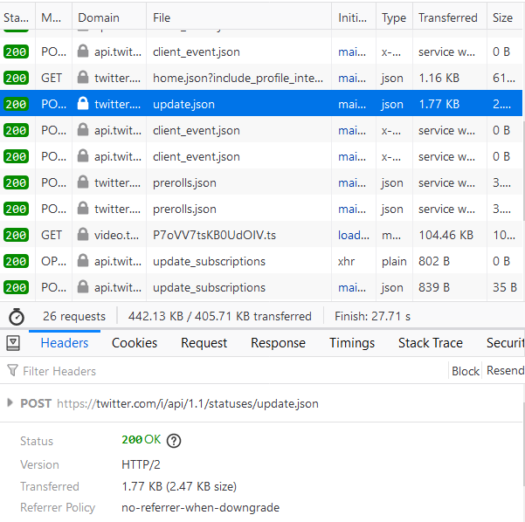Click the 104.46 KB transferred cell
This screenshot has height=522, width=525.
coord(446,235)
